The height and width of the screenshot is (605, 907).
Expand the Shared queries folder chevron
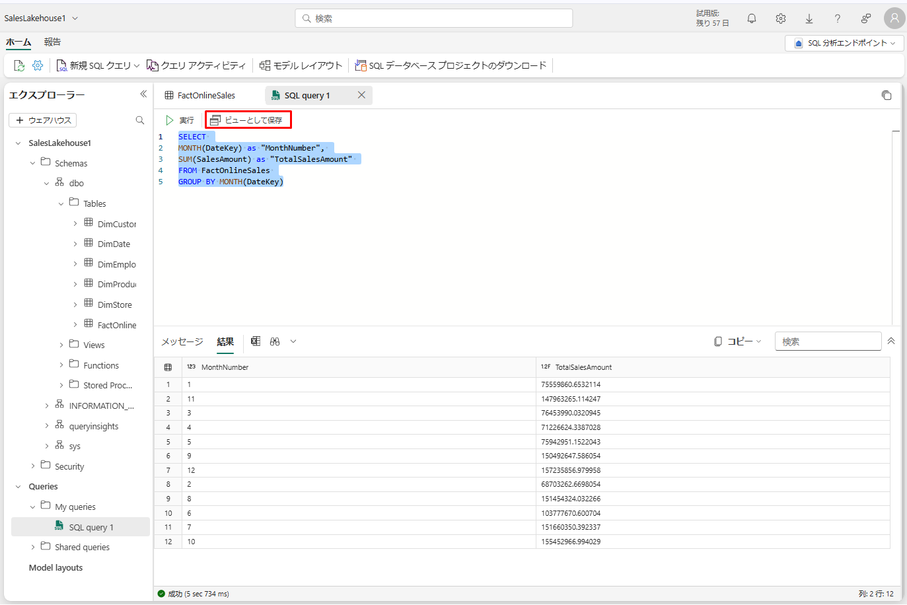pyautogui.click(x=33, y=548)
